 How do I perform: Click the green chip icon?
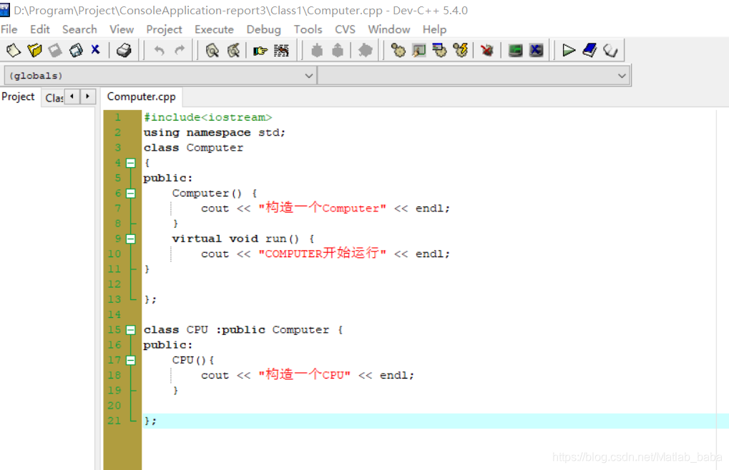pyautogui.click(x=515, y=50)
